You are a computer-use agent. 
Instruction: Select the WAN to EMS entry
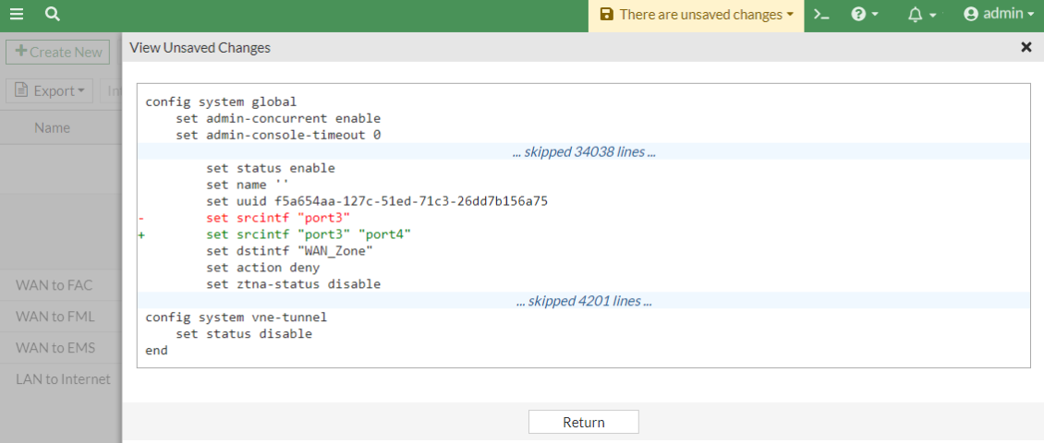[55, 348]
